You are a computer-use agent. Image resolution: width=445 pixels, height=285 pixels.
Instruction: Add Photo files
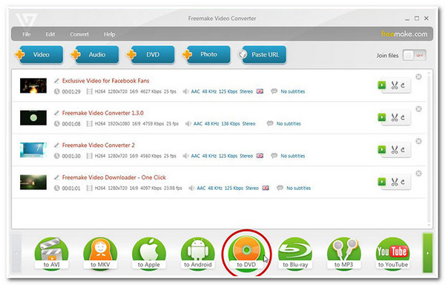(207, 54)
